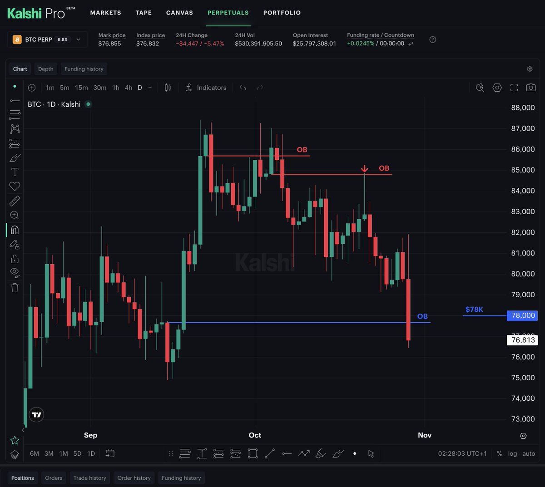
Task: Open the Order history tab
Action: coord(134,478)
